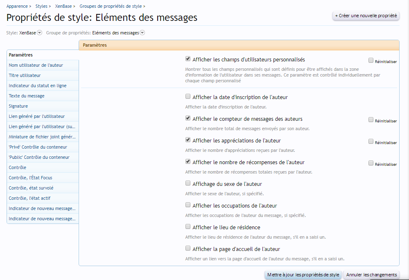
Task: Switch to Titre utilisateur tab
Action: coord(25,75)
